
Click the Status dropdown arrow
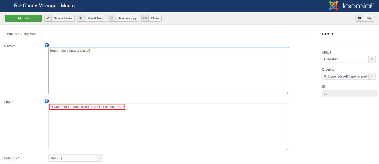coord(372,59)
